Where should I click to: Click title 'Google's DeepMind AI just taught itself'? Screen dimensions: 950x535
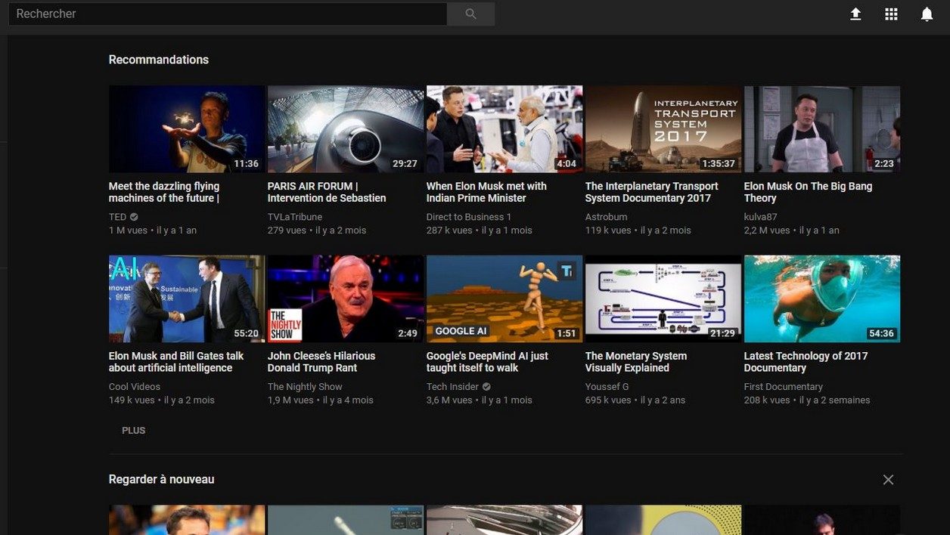point(487,362)
